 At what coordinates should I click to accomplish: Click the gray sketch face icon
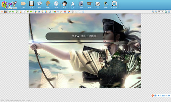(x=73, y=12)
